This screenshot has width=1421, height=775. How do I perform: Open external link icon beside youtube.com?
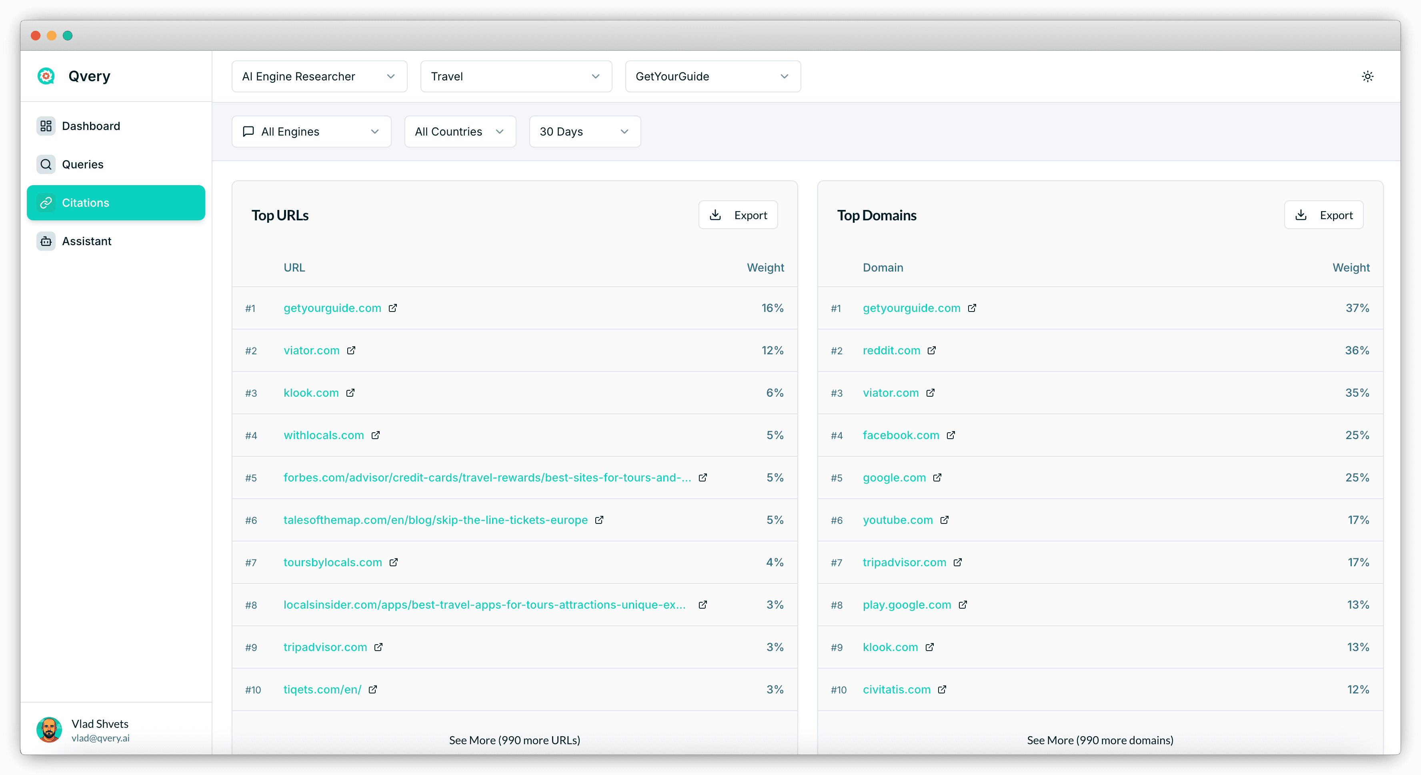945,519
